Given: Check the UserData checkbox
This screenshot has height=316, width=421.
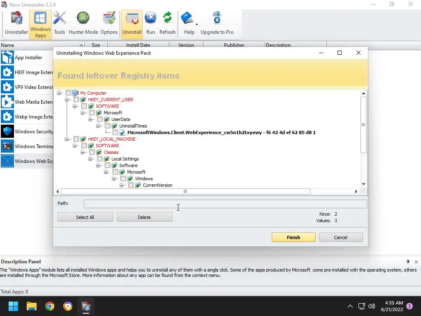Looking at the screenshot, I should click(x=99, y=119).
